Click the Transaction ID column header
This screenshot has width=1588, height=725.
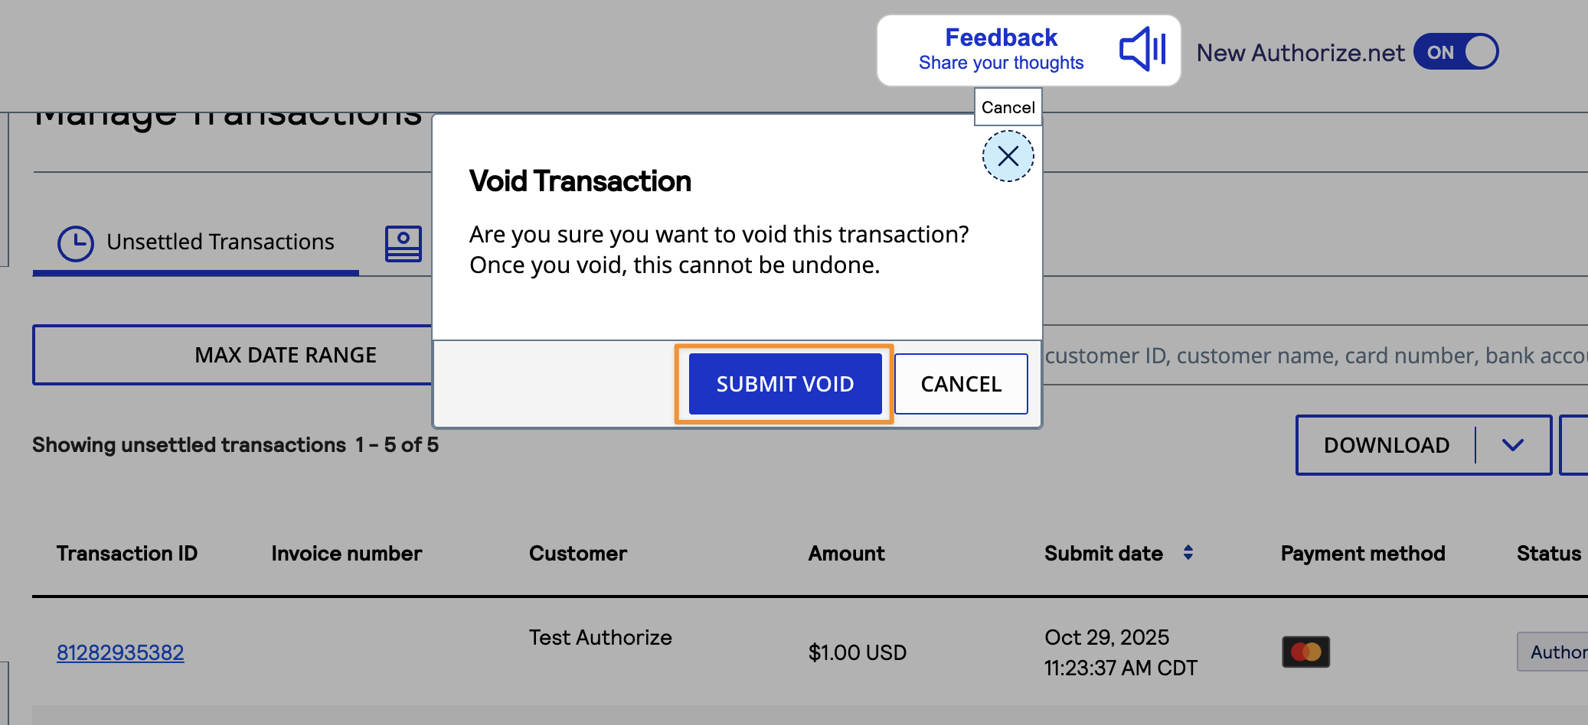point(127,553)
